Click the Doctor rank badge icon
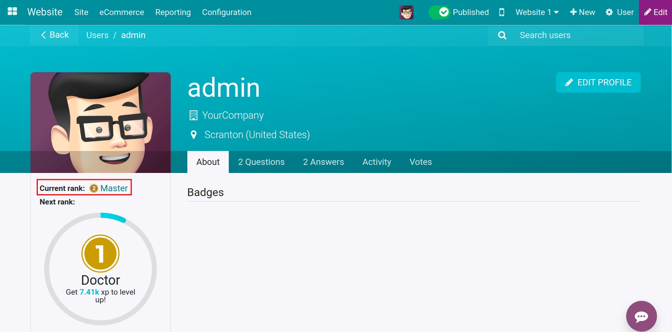The width and height of the screenshot is (672, 332). (100, 254)
